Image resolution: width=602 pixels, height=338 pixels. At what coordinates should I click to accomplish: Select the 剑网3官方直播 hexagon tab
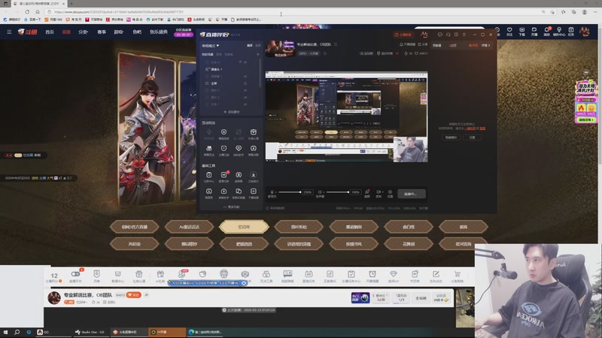tap(135, 227)
